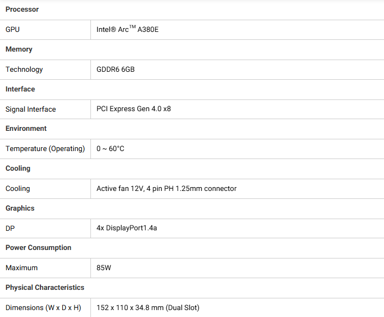Click the Power Consumption header
This screenshot has width=384, height=317.
click(x=38, y=248)
